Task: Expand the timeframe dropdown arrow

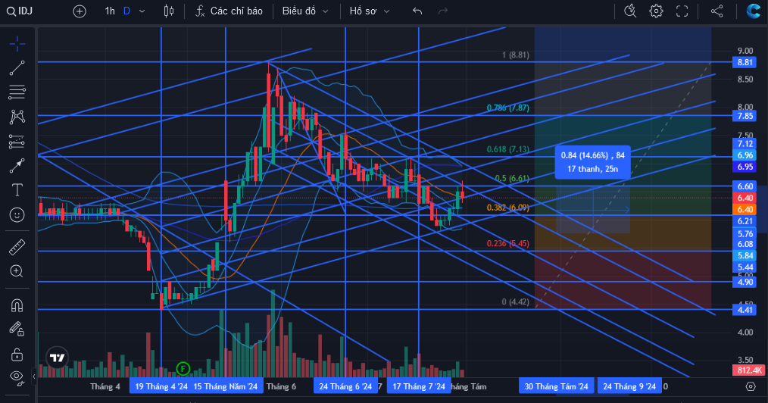Action: point(142,11)
